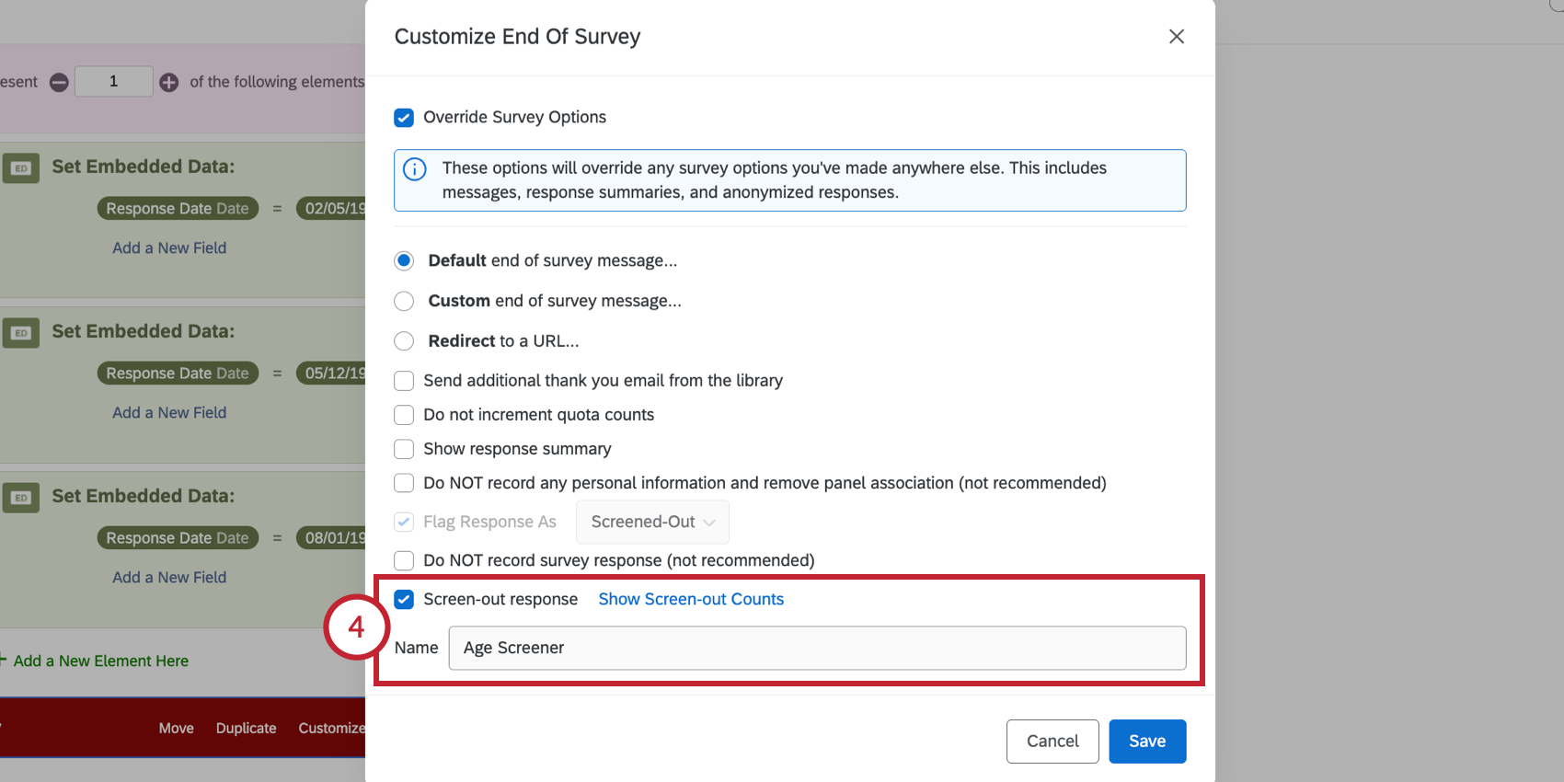Click the ED icon of the 05/12 embedded data block
The image size is (1564, 782).
tap(21, 333)
